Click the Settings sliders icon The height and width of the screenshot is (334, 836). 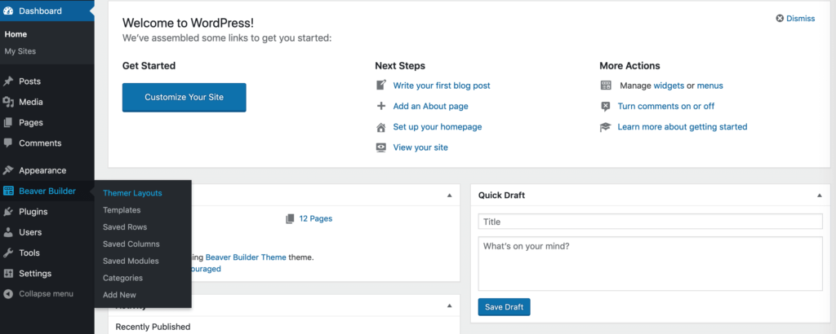pos(8,274)
